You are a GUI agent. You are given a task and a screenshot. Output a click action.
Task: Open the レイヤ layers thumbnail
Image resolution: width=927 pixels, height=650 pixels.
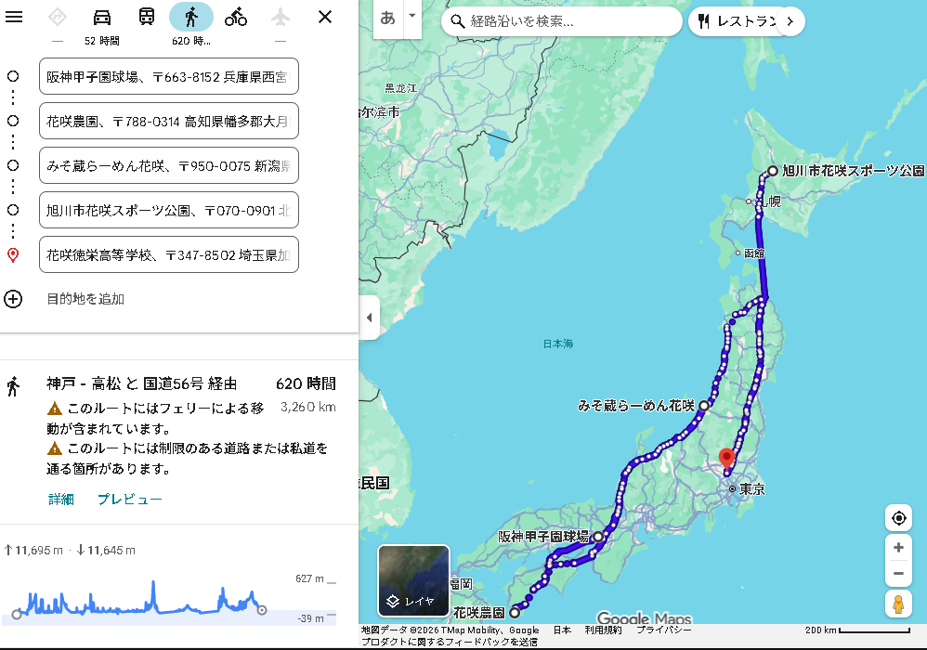coord(413,580)
